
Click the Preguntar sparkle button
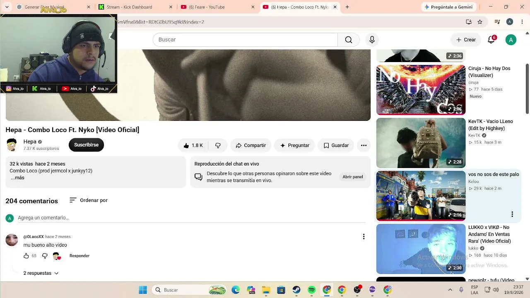coord(294,145)
